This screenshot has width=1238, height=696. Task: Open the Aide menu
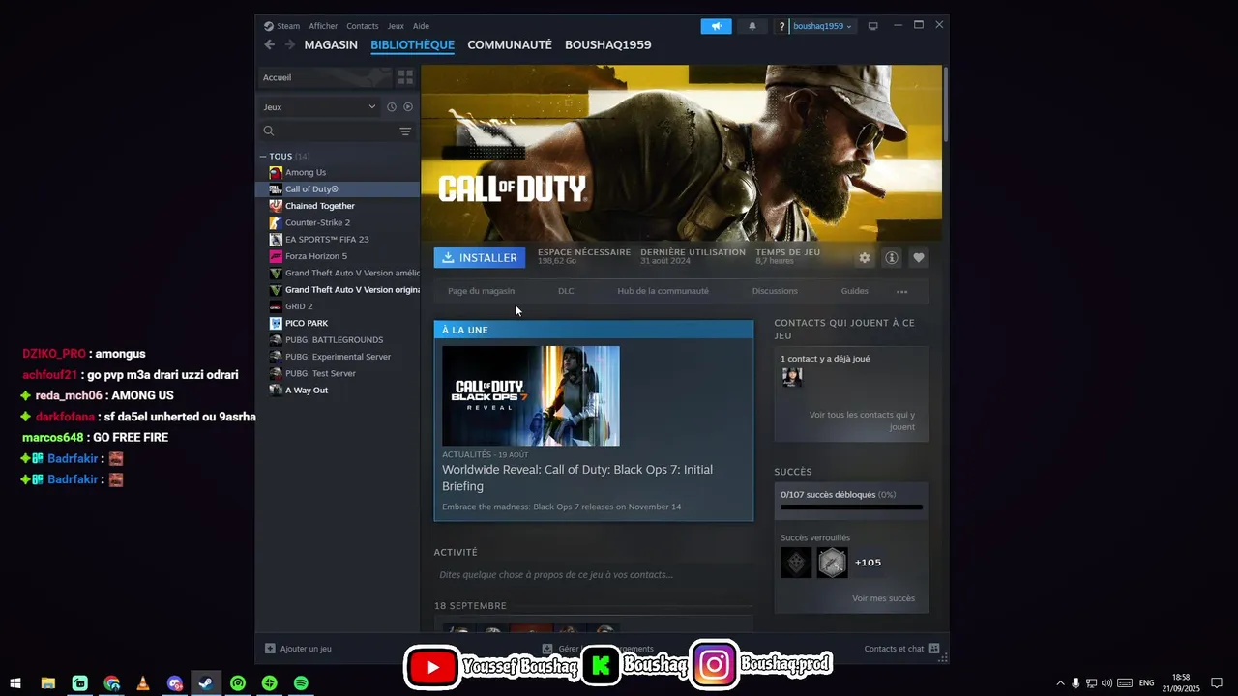421,26
